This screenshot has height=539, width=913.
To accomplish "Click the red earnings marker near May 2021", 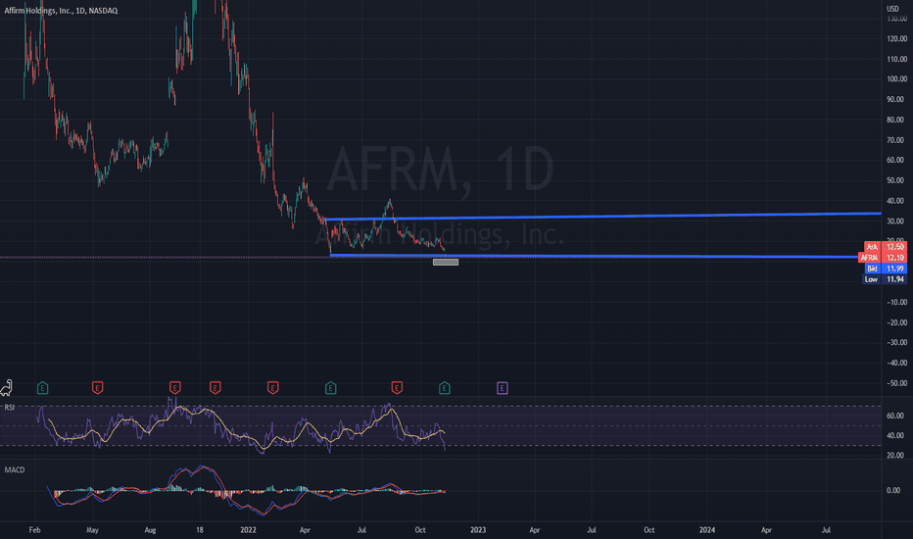I will pos(97,388).
